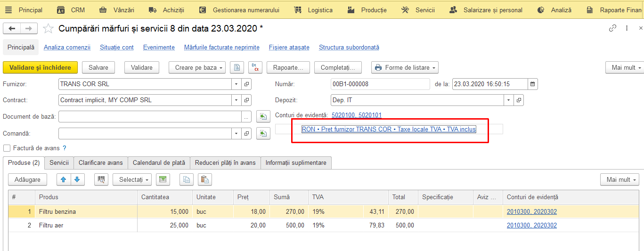Open document movements report icon

point(237,67)
